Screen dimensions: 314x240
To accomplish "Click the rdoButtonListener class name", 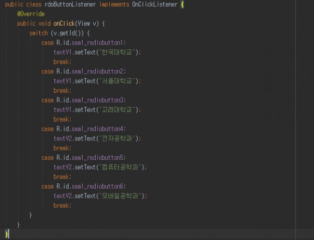I will coord(70,4).
